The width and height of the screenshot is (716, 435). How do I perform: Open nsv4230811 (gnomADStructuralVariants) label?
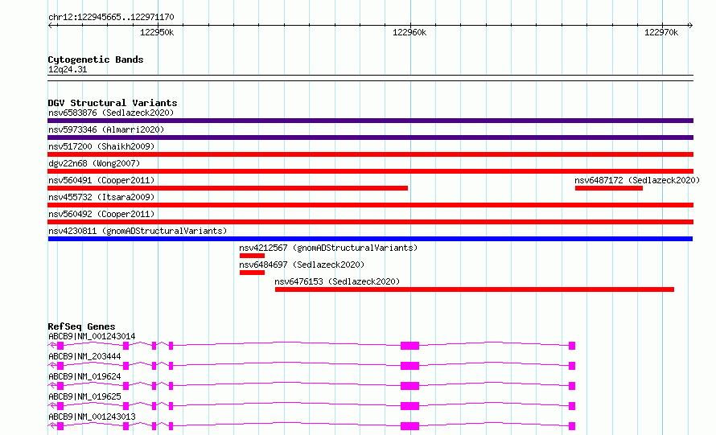[x=138, y=231]
